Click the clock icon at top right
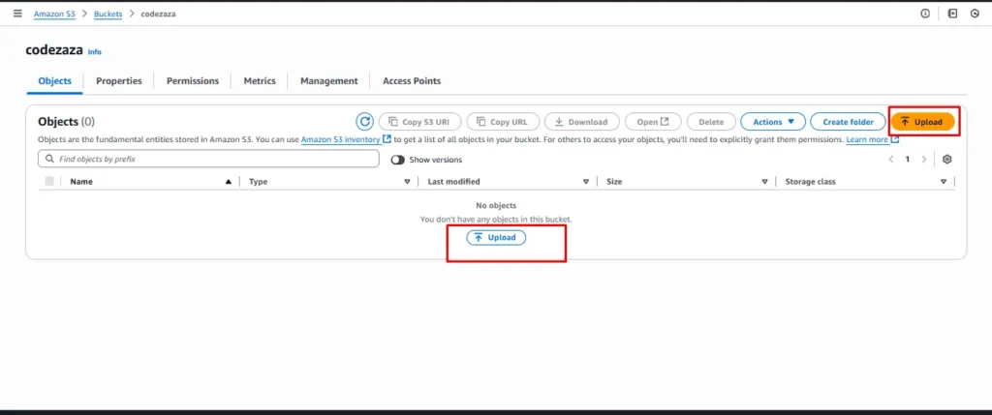Viewport: 992px width, 415px height. click(x=975, y=14)
